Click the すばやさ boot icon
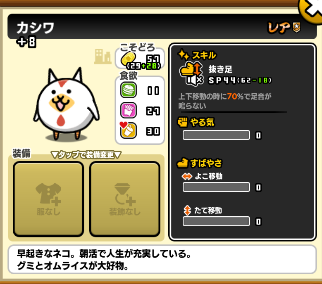This screenshot has height=284, width=322. (x=182, y=163)
